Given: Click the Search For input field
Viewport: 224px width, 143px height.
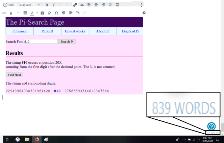Looking at the screenshot, I should tap(41, 41).
